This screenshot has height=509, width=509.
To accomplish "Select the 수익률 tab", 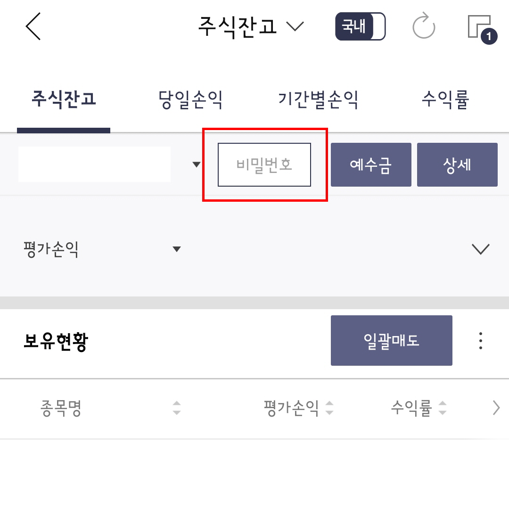I will pos(445,99).
